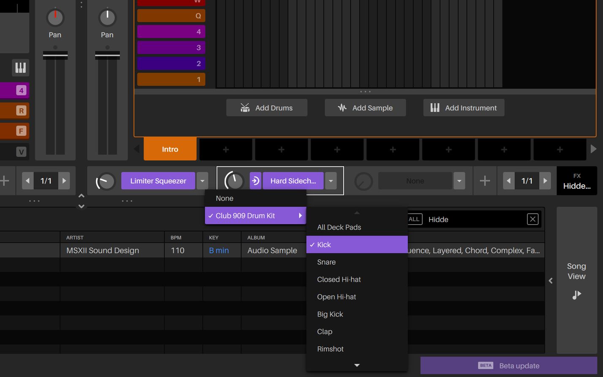Screen dimensions: 603x377
Task: Click the drum kit icon on Add Drums button
Action: click(x=245, y=108)
